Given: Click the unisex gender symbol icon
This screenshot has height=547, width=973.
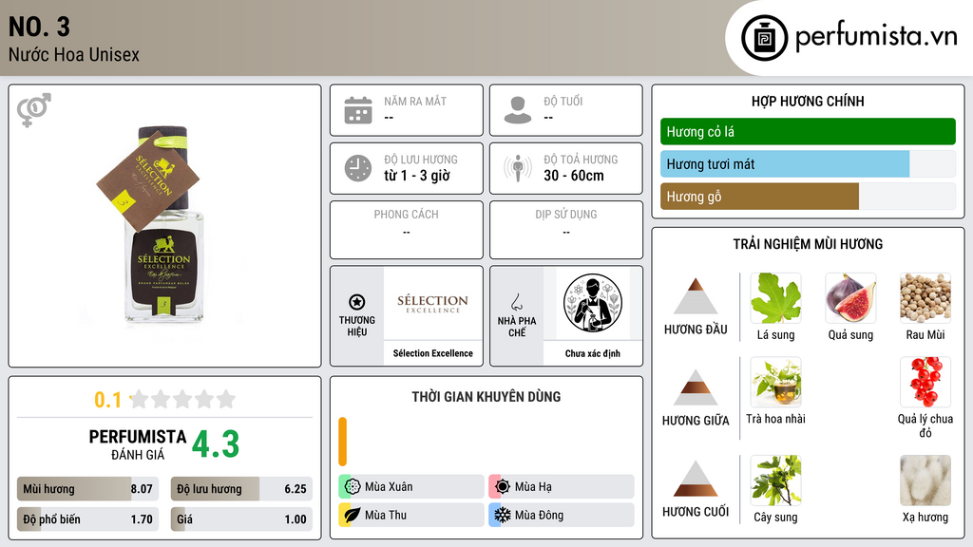Looking at the screenshot, I should point(33,110).
